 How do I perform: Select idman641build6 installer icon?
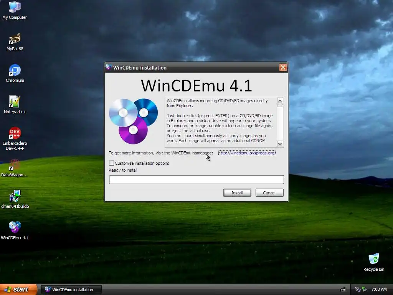pyautogui.click(x=15, y=199)
